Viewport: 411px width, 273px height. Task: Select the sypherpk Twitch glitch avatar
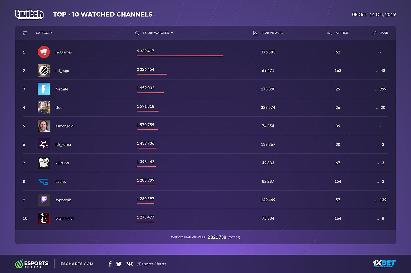coord(44,200)
